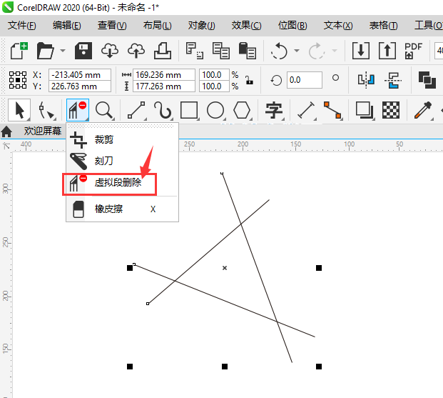Choose 虚拟段删除 from the flyout
Image resolution: width=443 pixels, height=398 pixels.
122,183
